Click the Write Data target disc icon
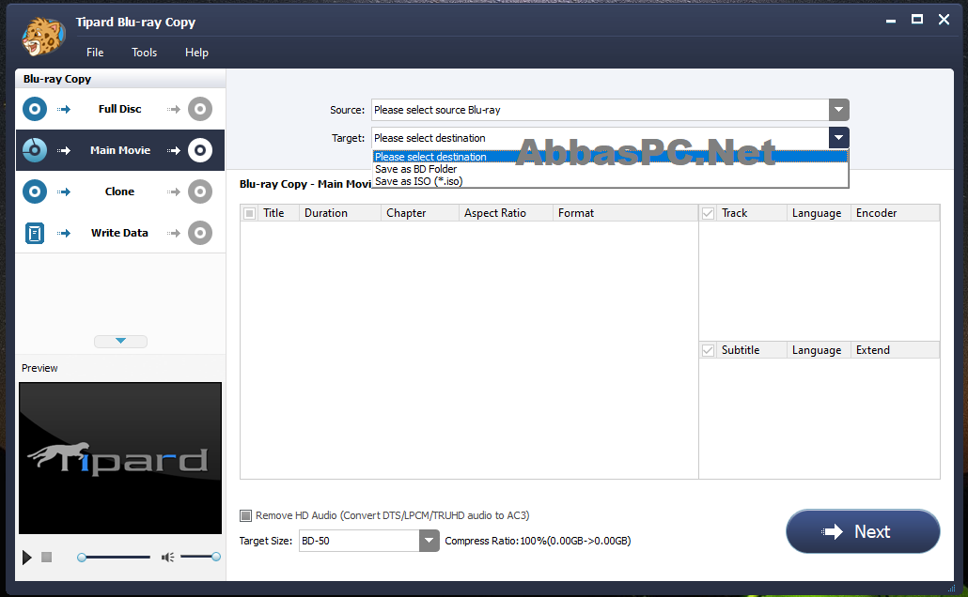 pos(200,233)
